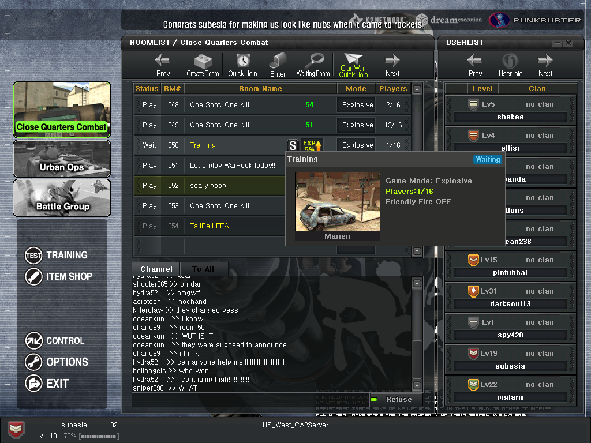Open the ITEM SHOP

(x=58, y=276)
